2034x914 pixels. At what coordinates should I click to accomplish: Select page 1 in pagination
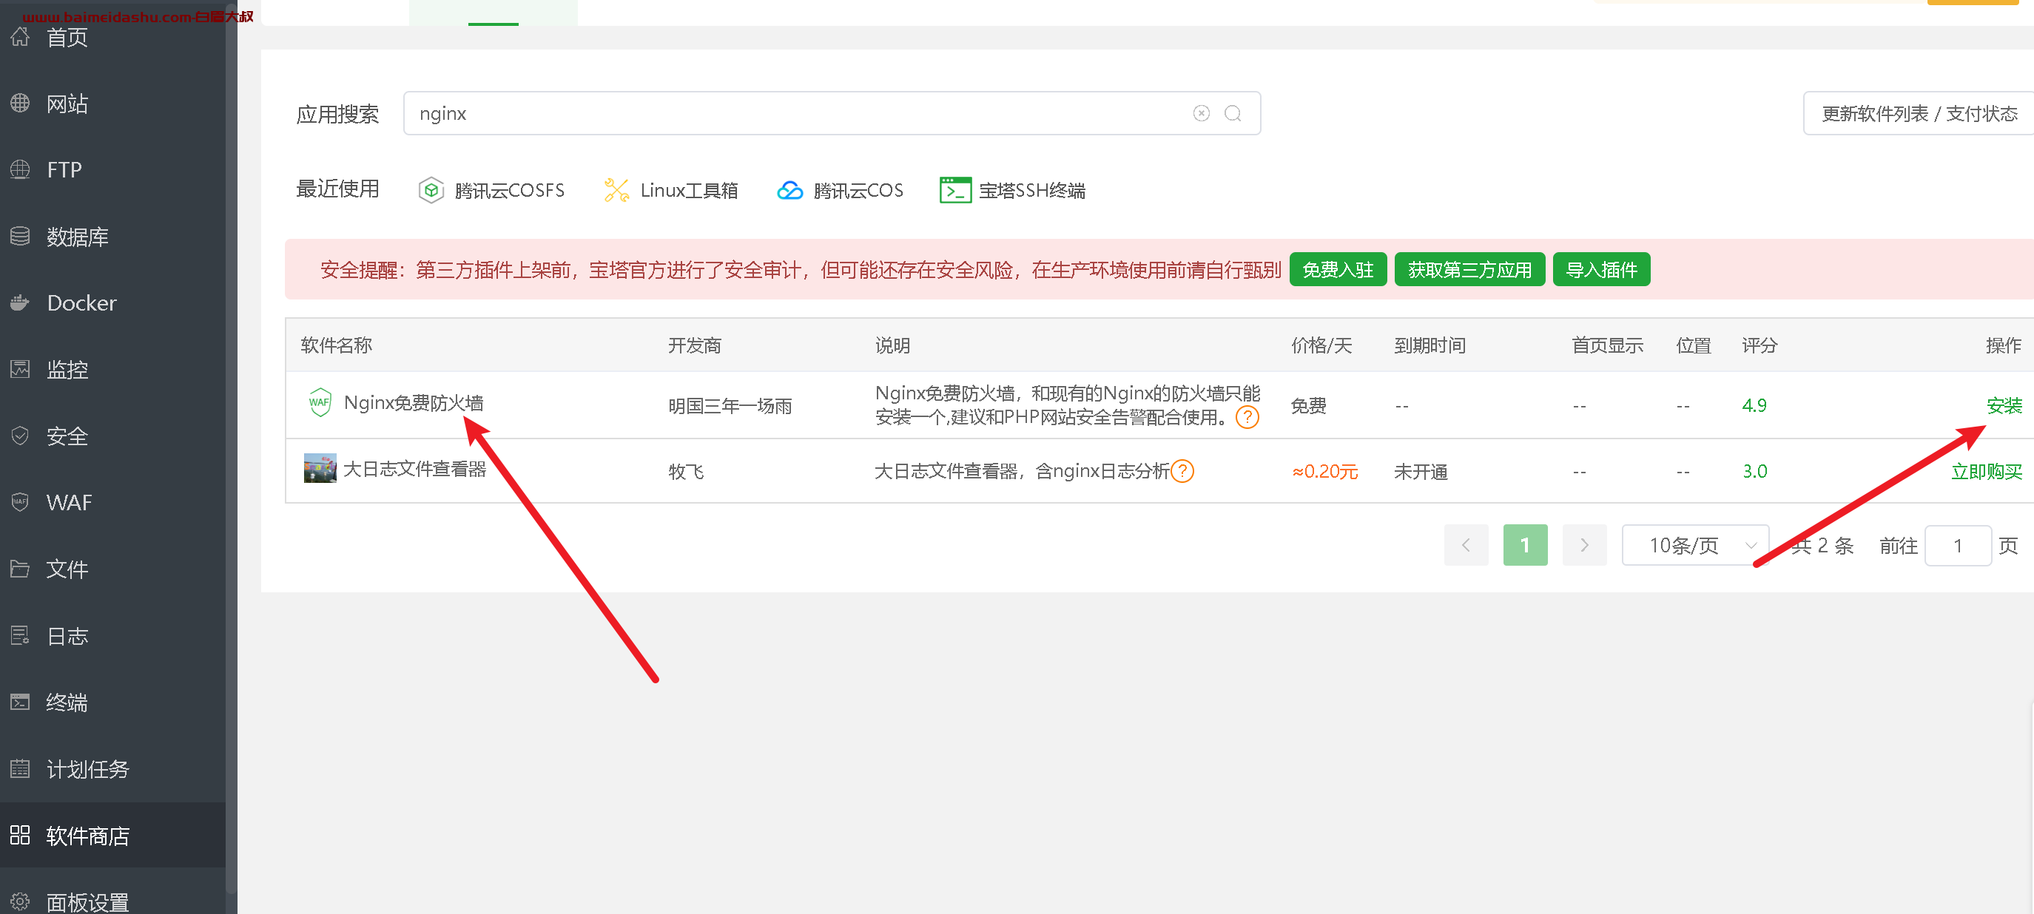click(1525, 546)
